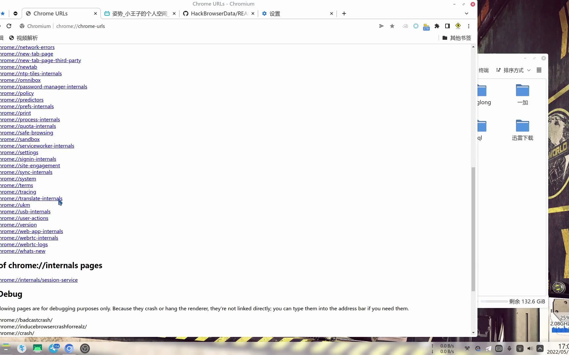Open chrome://internals/session-service link

pyautogui.click(x=39, y=280)
